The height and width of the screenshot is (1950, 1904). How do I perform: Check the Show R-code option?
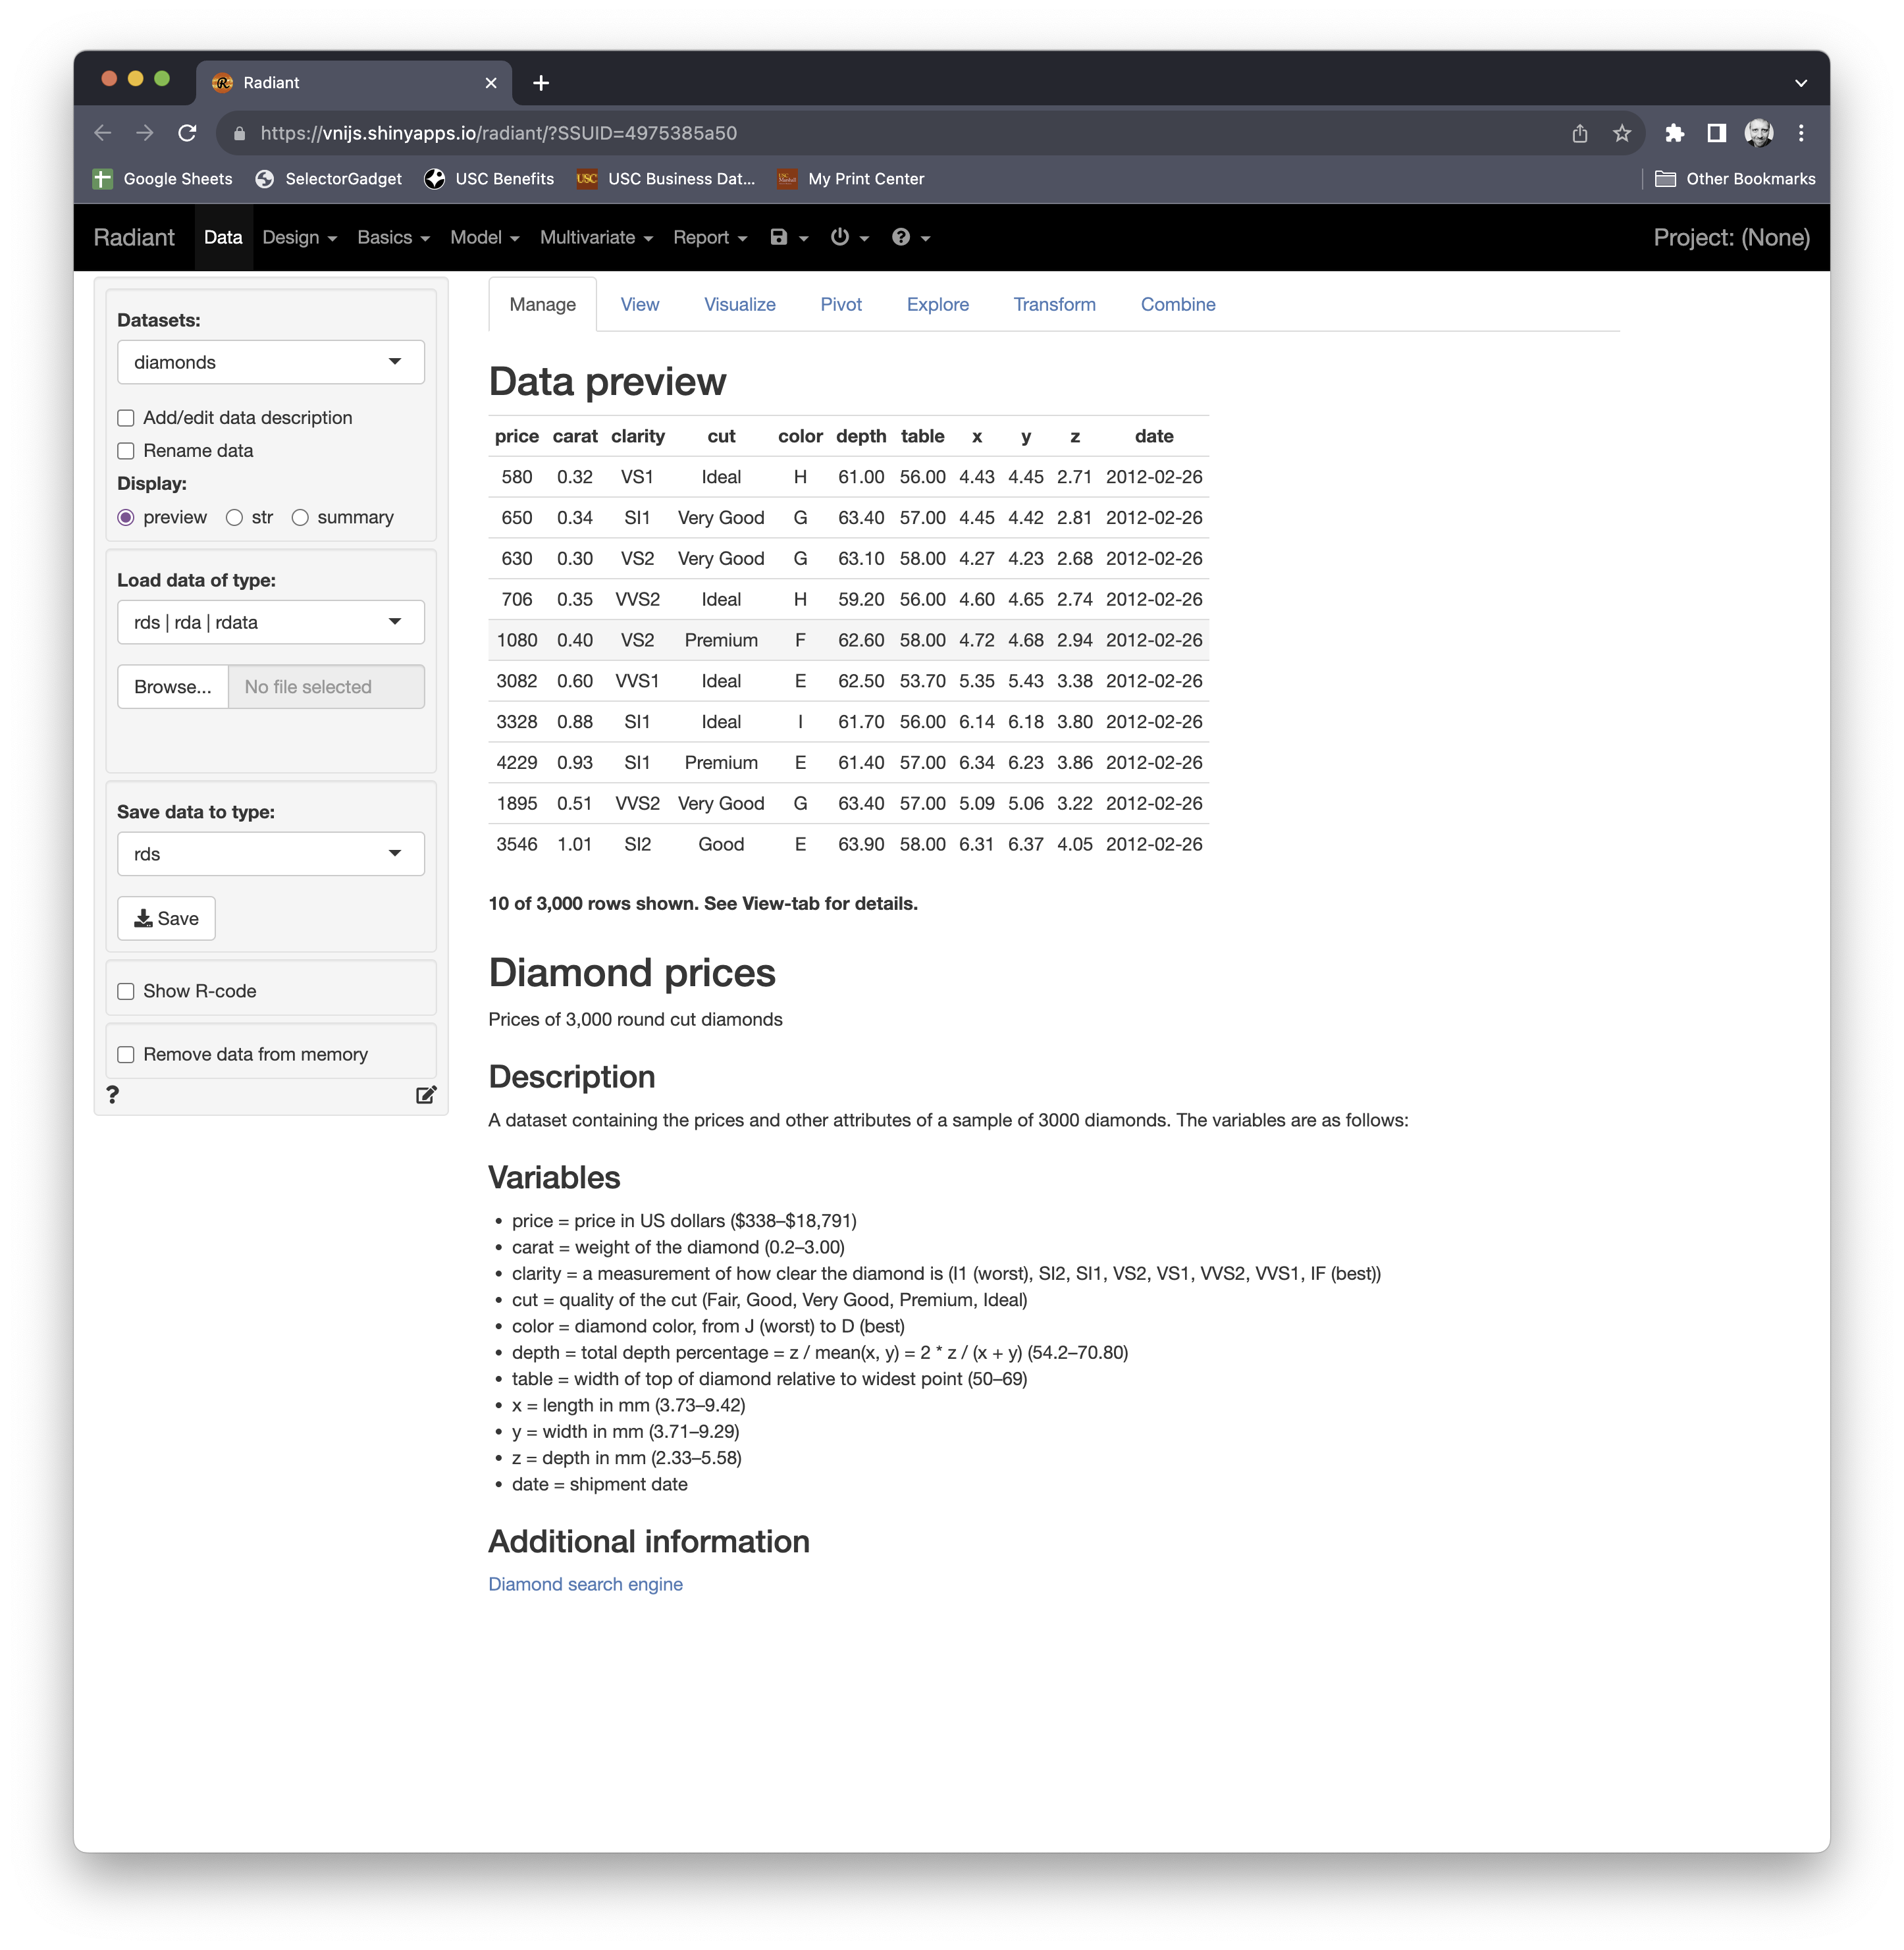click(x=126, y=992)
